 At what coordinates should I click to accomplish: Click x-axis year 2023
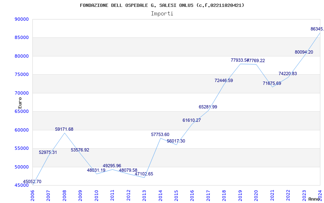[x=304, y=196]
